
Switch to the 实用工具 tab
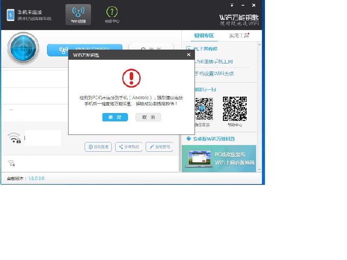(239, 36)
